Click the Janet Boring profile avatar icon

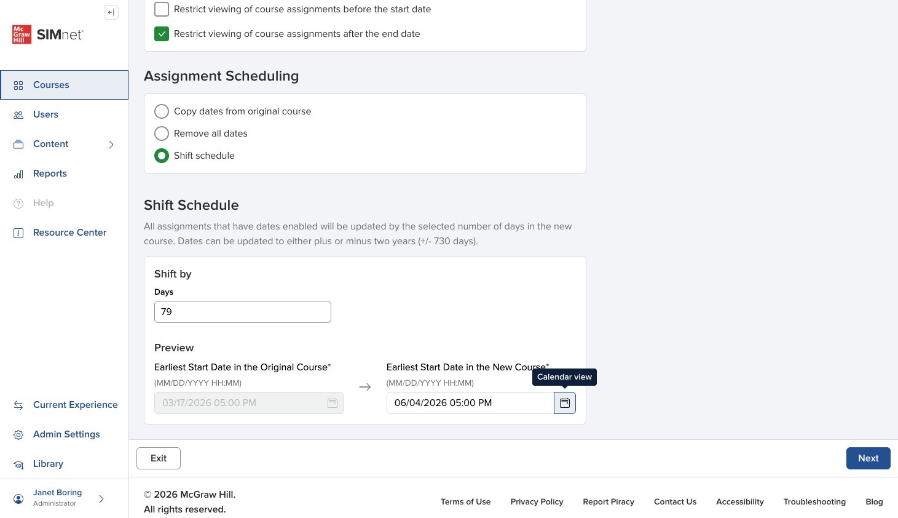coord(18,498)
